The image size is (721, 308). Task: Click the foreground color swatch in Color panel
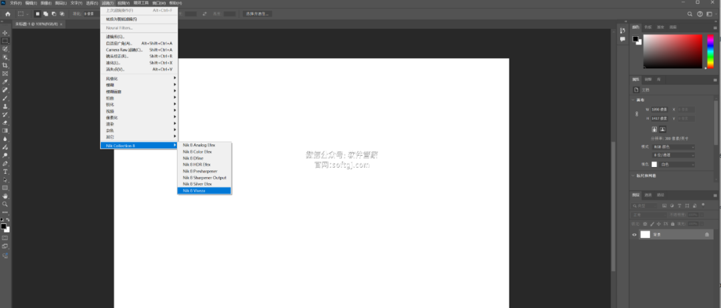pyautogui.click(x=635, y=39)
